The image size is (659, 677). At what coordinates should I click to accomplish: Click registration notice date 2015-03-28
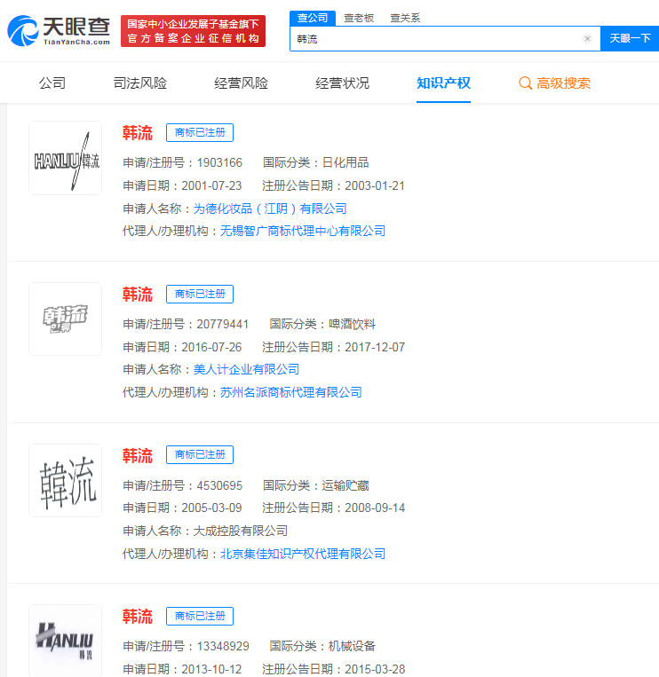(375, 670)
